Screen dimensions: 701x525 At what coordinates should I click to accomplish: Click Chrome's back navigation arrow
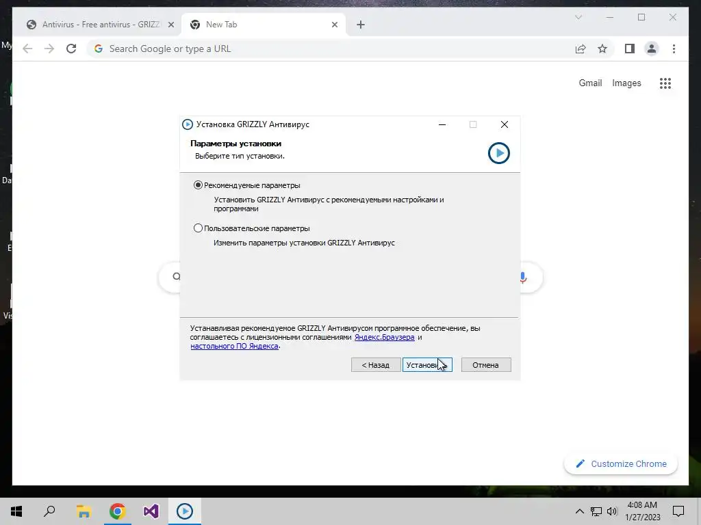(27, 49)
